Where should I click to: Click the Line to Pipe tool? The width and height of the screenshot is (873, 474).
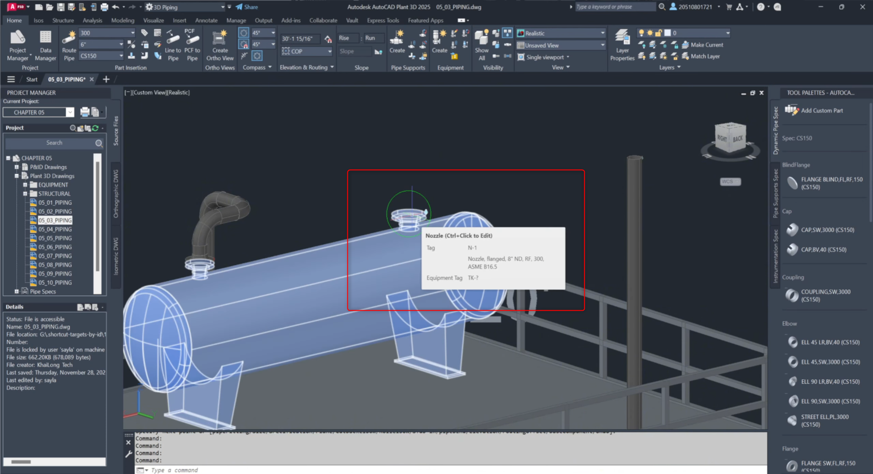coord(173,45)
